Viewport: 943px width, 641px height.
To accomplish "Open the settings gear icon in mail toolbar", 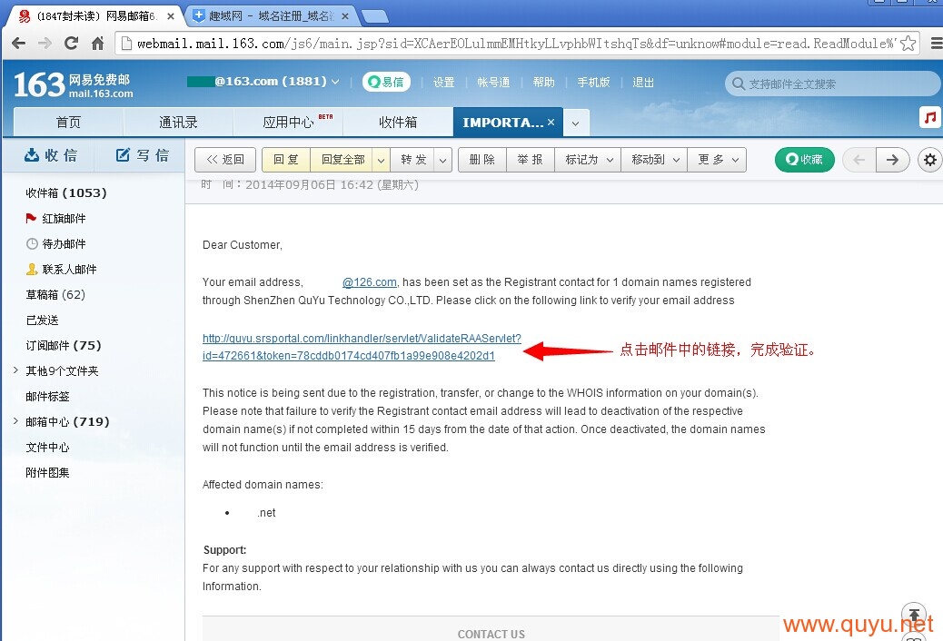I will (x=929, y=160).
